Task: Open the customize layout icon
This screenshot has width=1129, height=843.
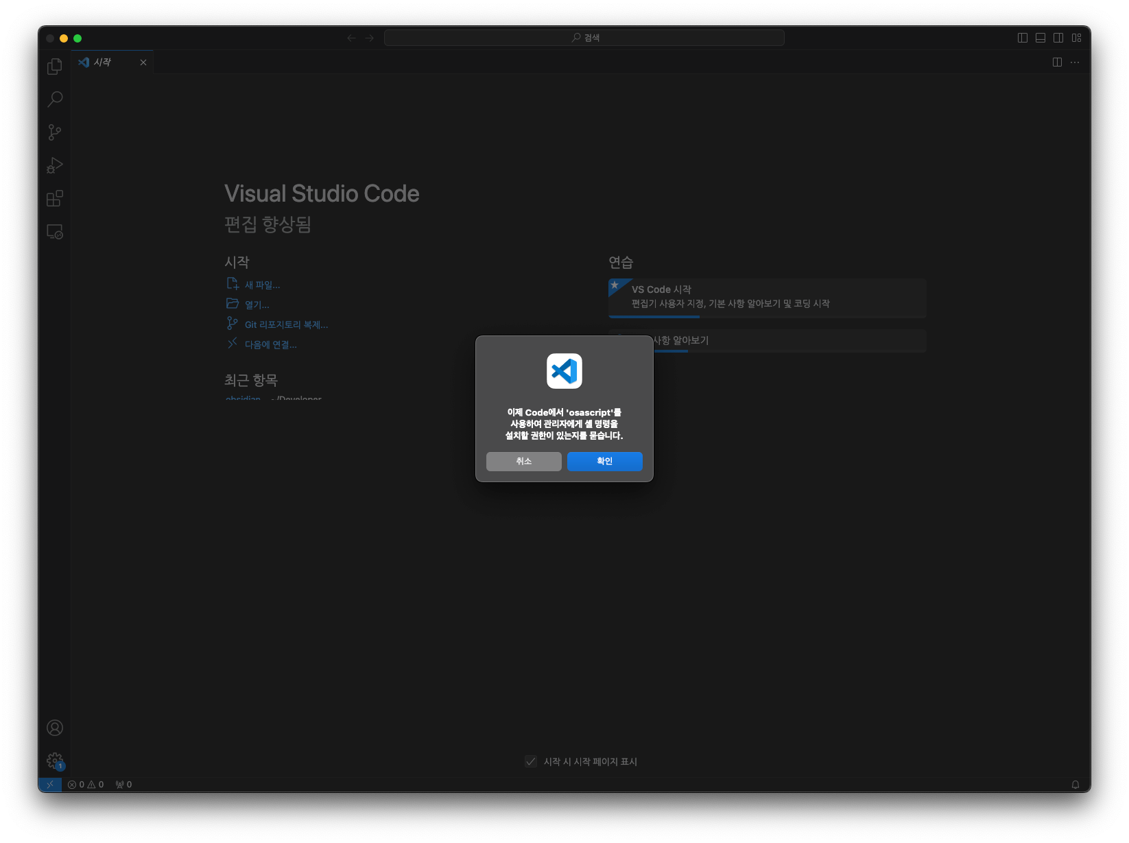Action: (1076, 38)
